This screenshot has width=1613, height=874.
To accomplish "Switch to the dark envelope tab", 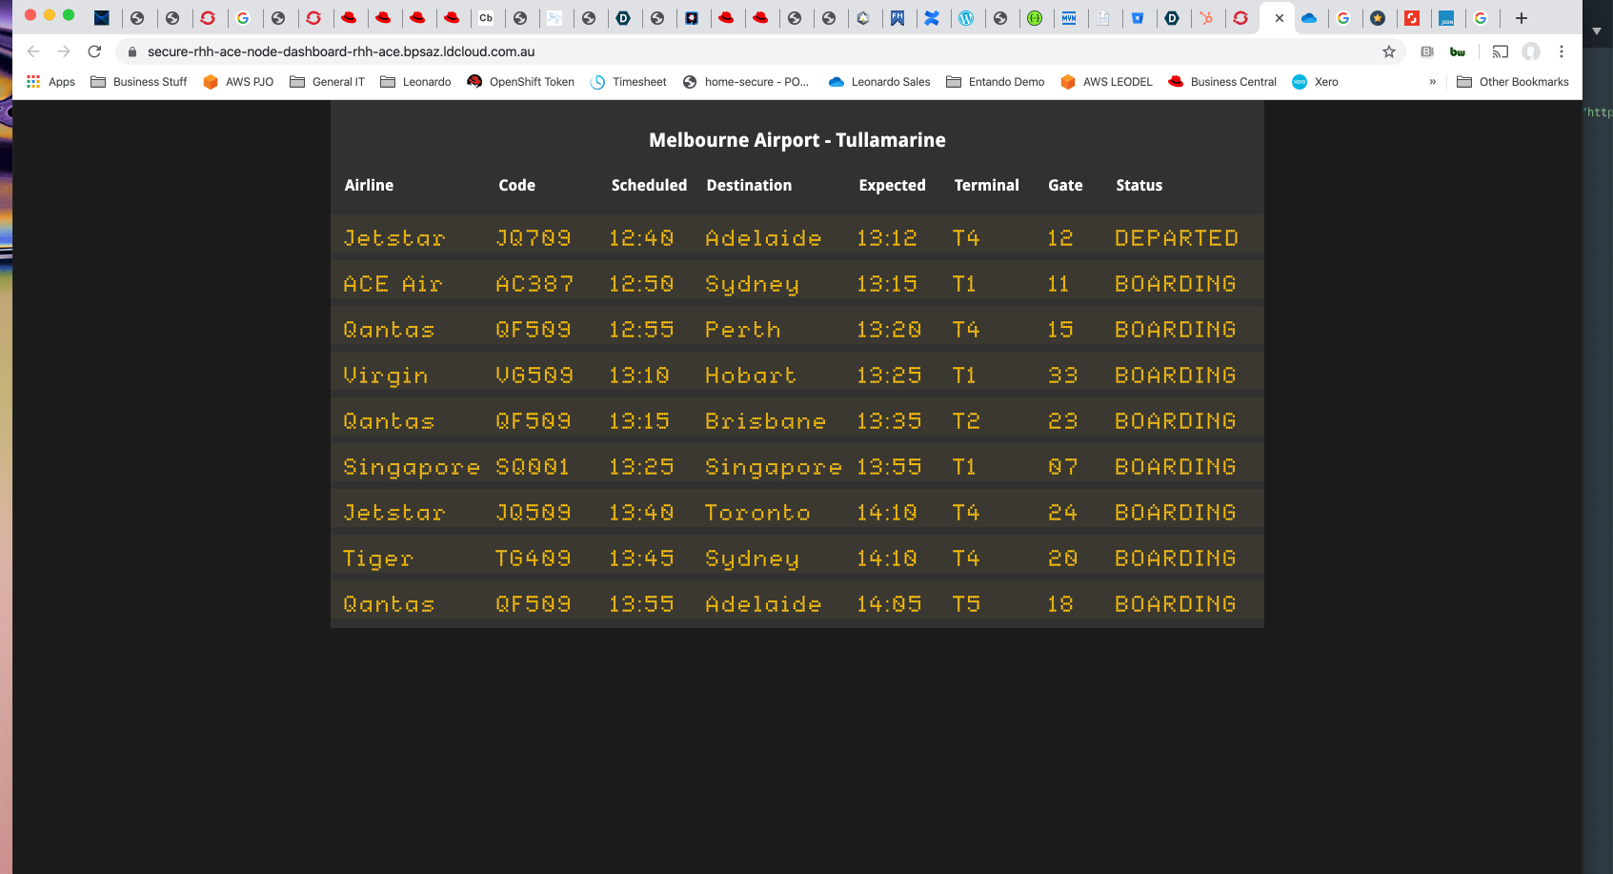I will [x=101, y=18].
